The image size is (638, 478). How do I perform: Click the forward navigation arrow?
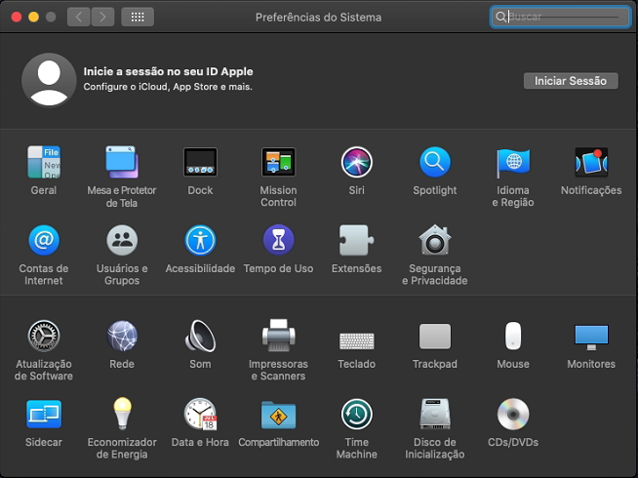click(x=102, y=17)
